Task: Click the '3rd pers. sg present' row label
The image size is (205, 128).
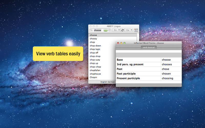Action: point(130,65)
